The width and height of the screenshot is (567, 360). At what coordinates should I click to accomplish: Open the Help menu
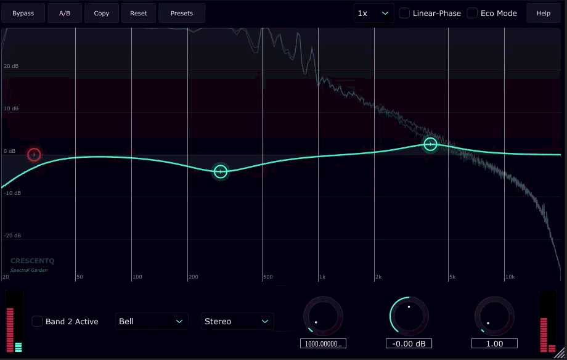pyautogui.click(x=543, y=13)
